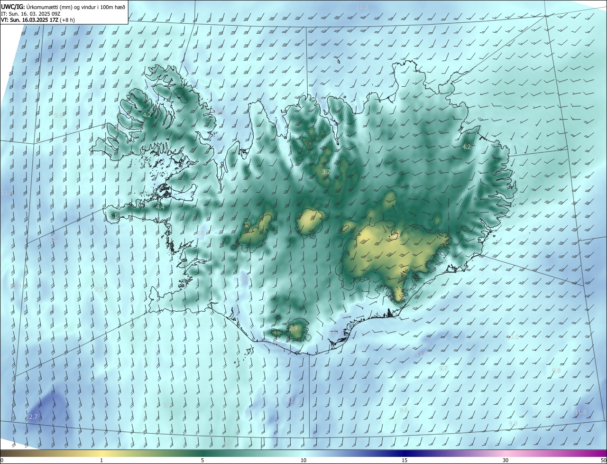Click the colorbar tick label 15
This screenshot has width=607, height=464.
point(405,461)
